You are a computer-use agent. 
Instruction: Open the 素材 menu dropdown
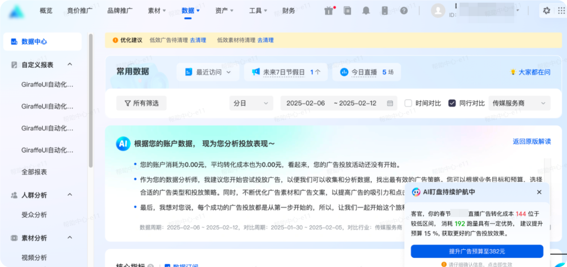(157, 11)
